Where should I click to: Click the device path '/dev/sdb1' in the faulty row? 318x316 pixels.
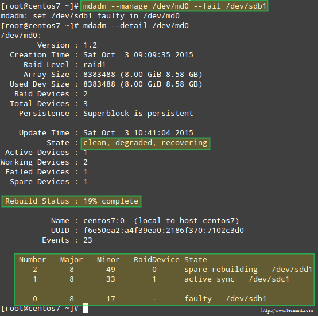click(246, 299)
